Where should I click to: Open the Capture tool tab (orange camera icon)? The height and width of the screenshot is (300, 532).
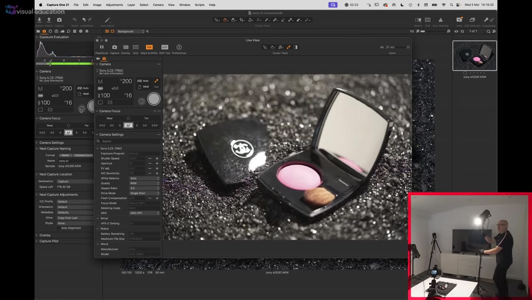44,32
